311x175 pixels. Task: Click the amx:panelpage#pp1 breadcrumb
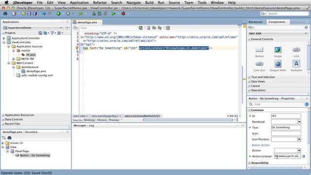pyautogui.click(x=105, y=116)
